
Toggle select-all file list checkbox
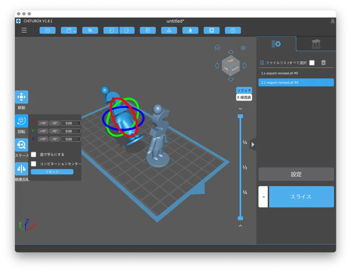coord(312,63)
